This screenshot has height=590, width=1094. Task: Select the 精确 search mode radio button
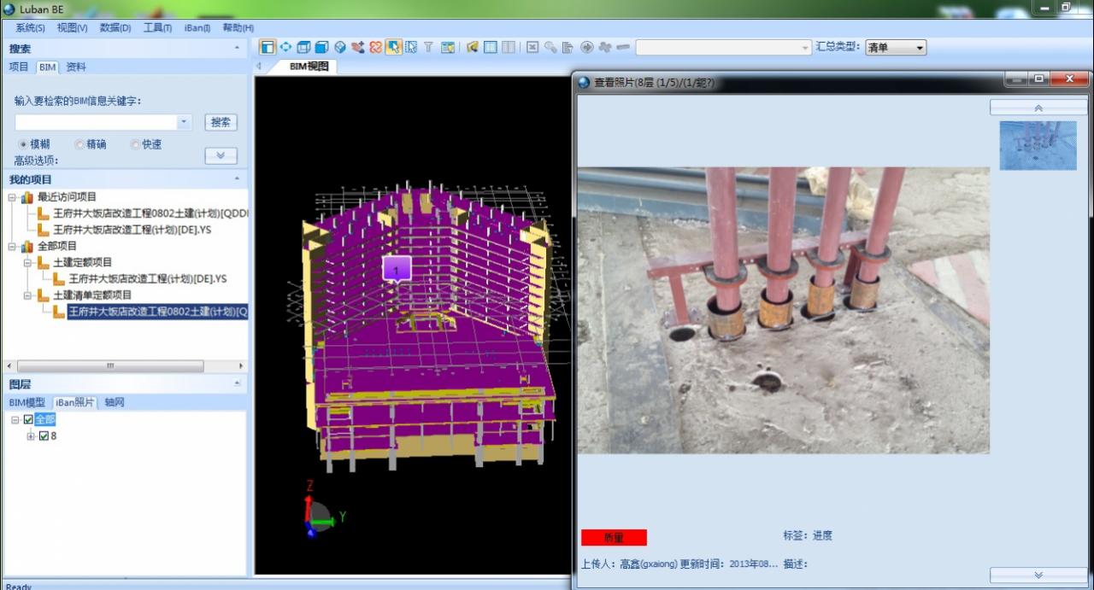point(80,144)
